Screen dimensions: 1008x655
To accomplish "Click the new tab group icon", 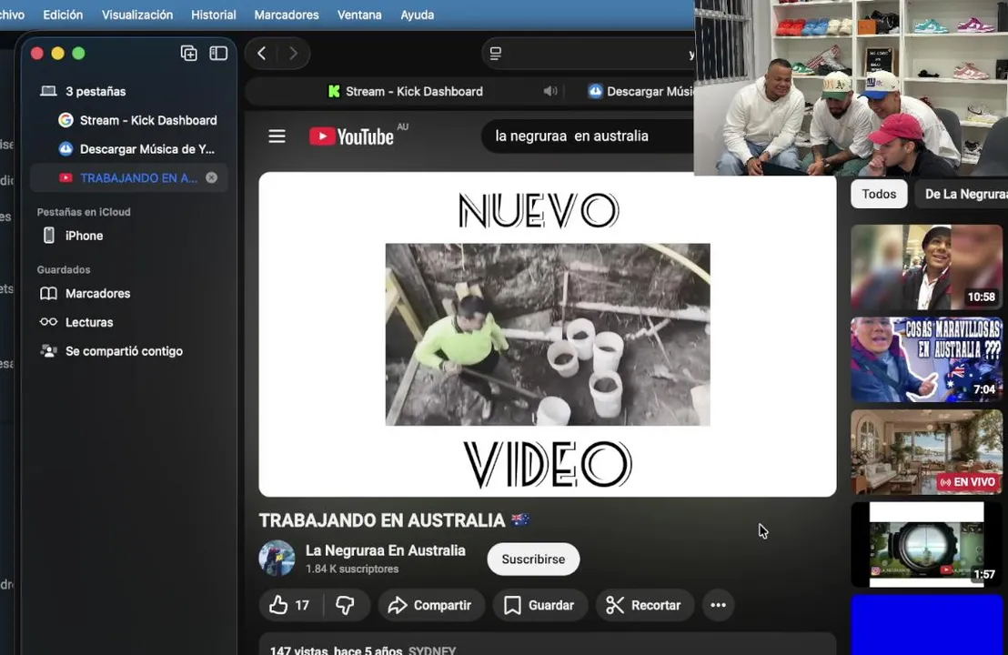I will pos(188,54).
